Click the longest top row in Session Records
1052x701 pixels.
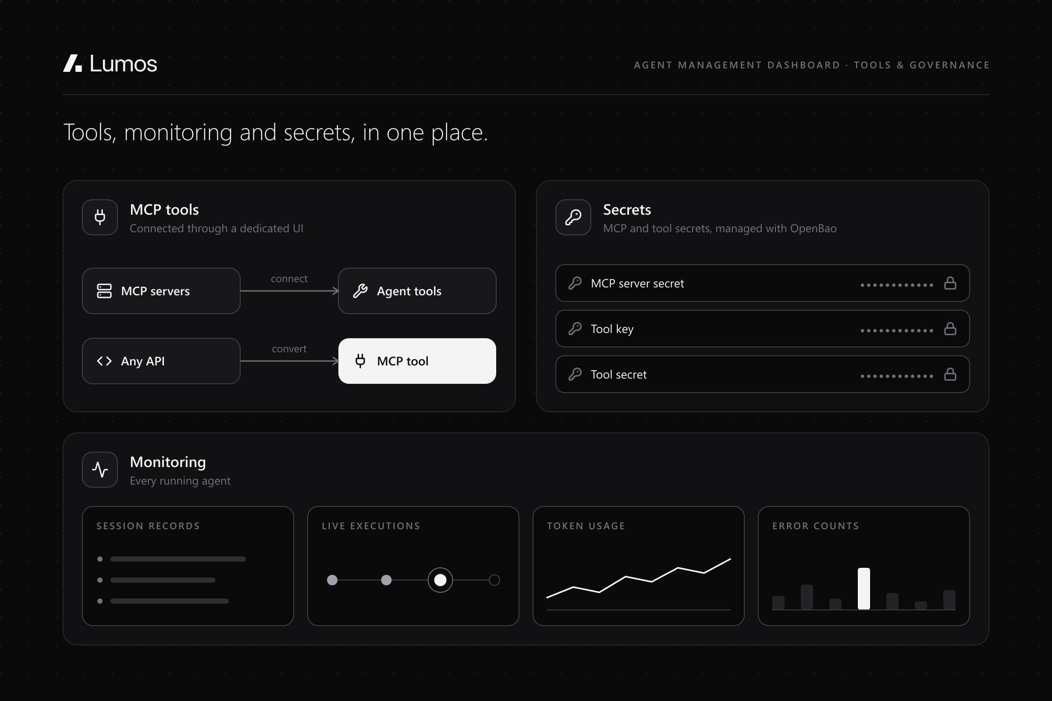point(172,559)
